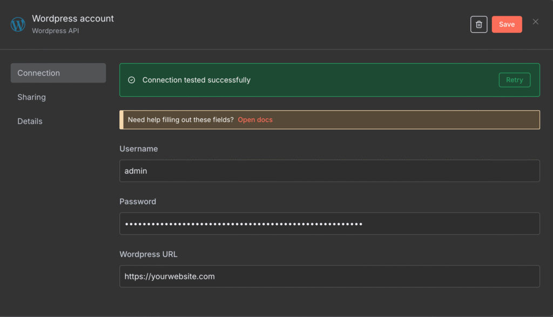Click the Save button

507,24
